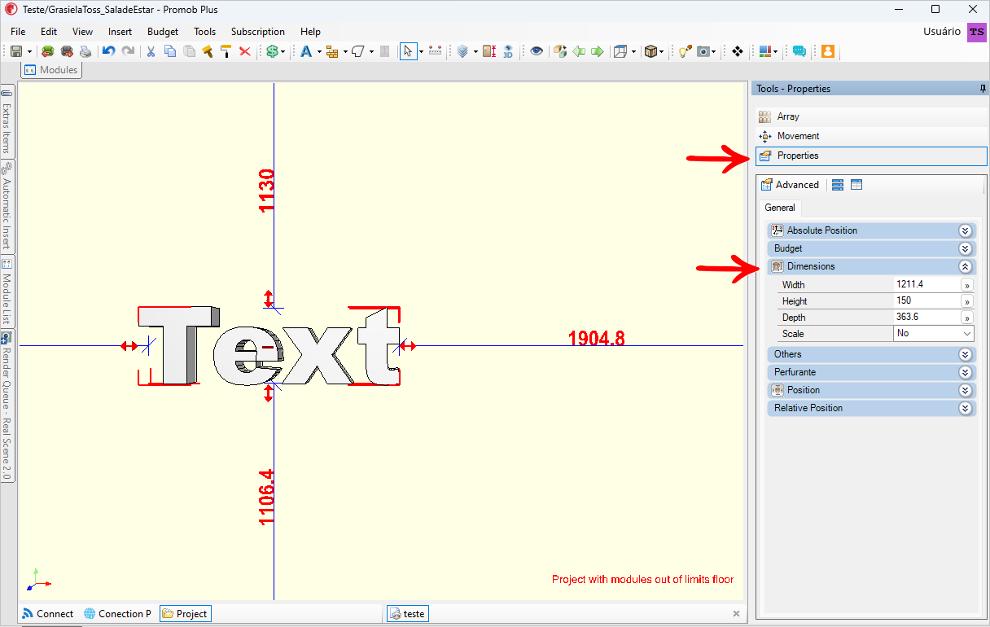
Task: Open the Extras Items side panel
Action: 7,121
